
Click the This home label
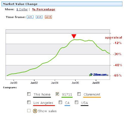point(42,94)
